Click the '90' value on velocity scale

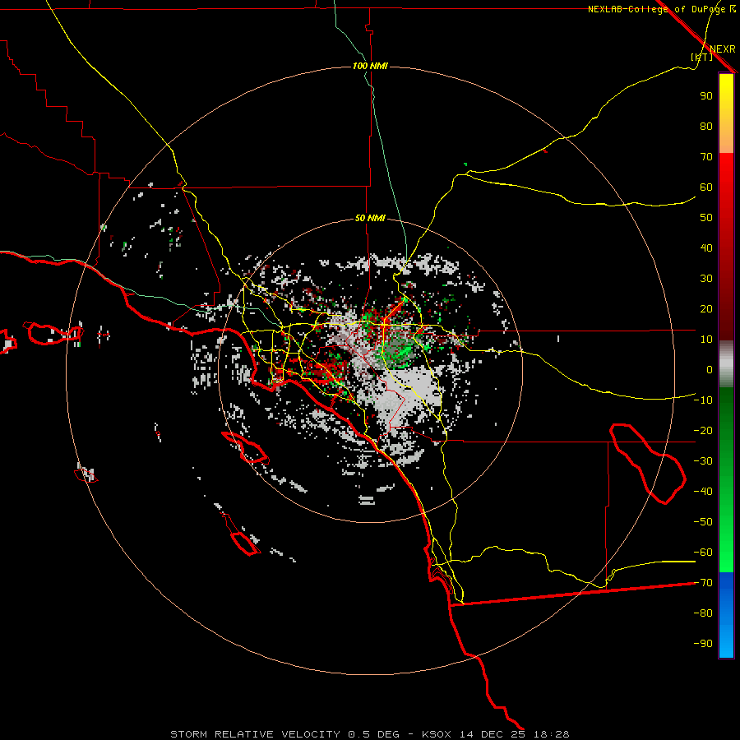coord(706,96)
